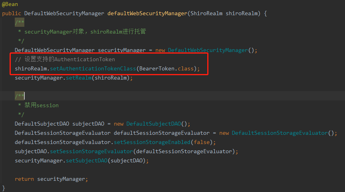Click the securityManager variable in return statement

point(61,179)
